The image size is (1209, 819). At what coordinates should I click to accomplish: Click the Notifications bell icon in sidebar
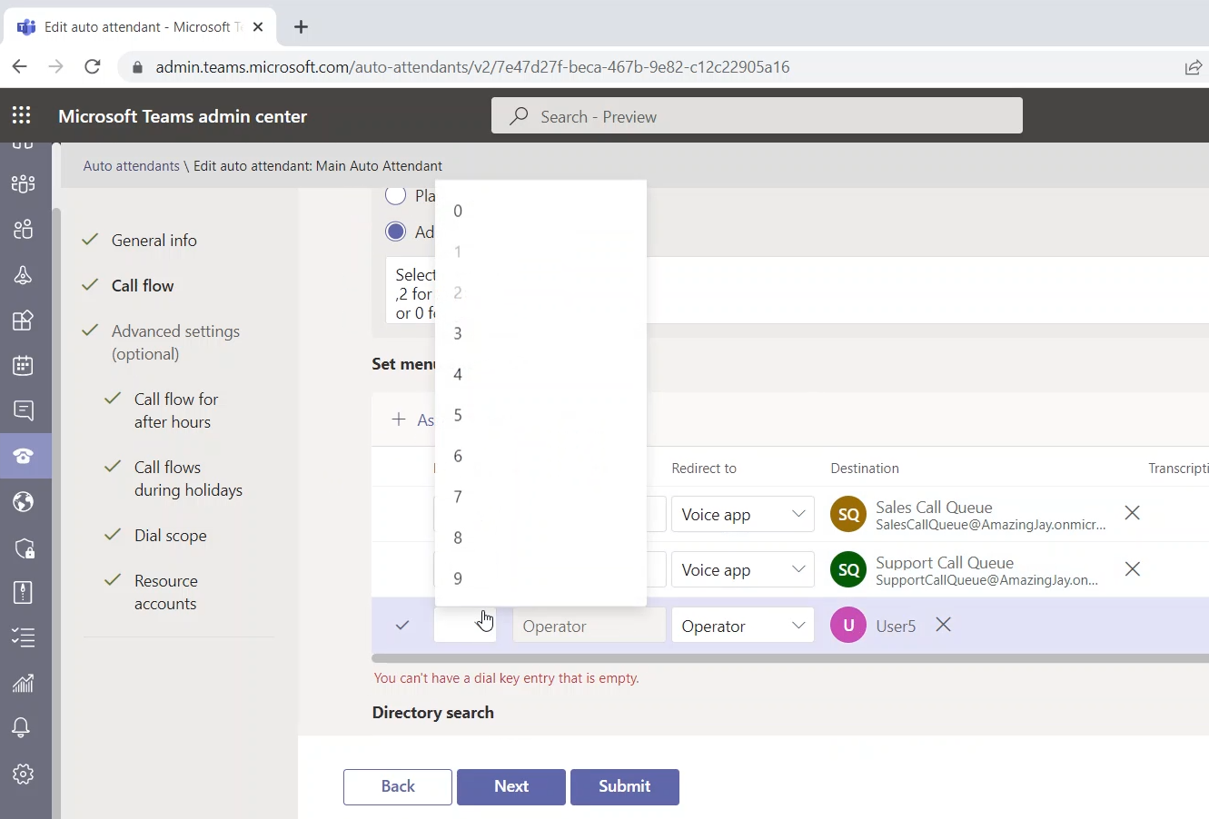click(x=22, y=727)
